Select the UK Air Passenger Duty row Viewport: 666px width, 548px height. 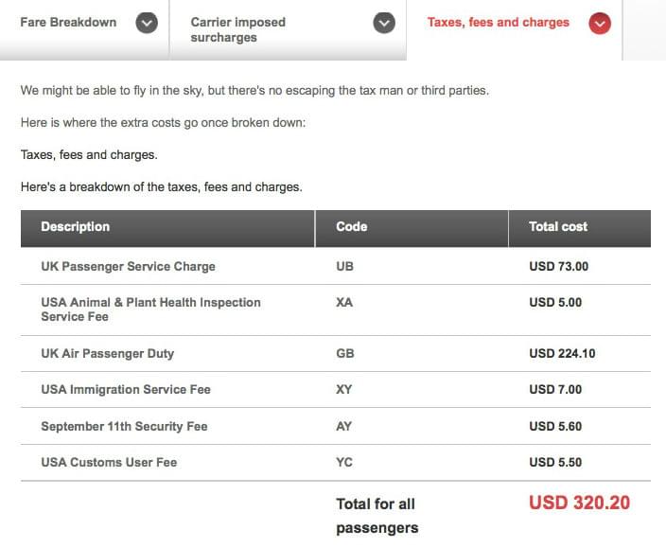[336, 354]
